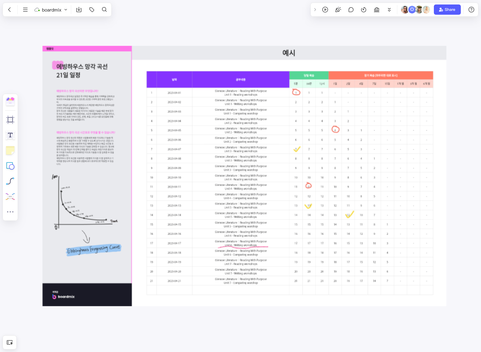This screenshot has height=352, width=481.
Task: Click the collaborator avatars group
Action: pyautogui.click(x=416, y=10)
